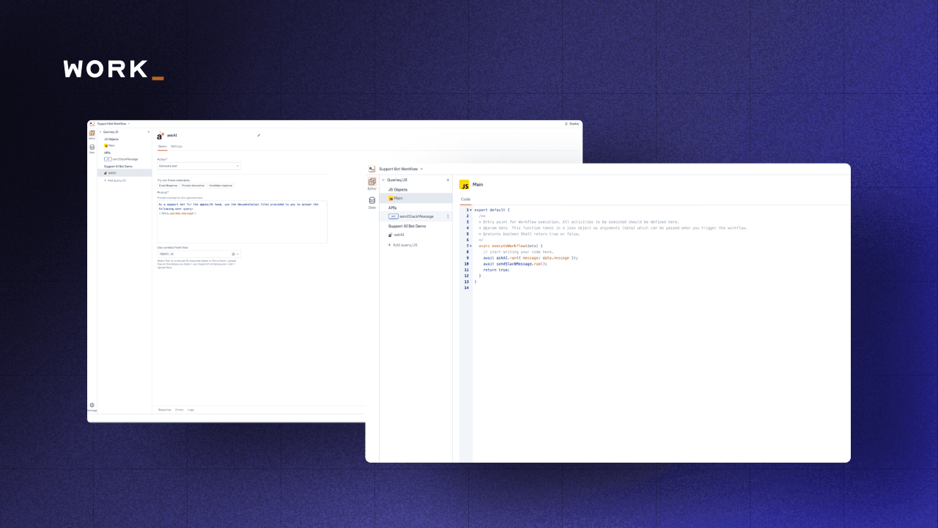Collapse the Queries/JS section in the sidebar
938x528 pixels.
point(383,180)
